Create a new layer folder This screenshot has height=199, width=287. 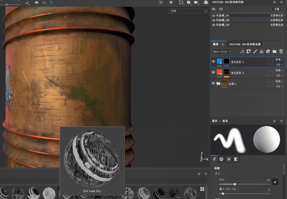(275, 51)
